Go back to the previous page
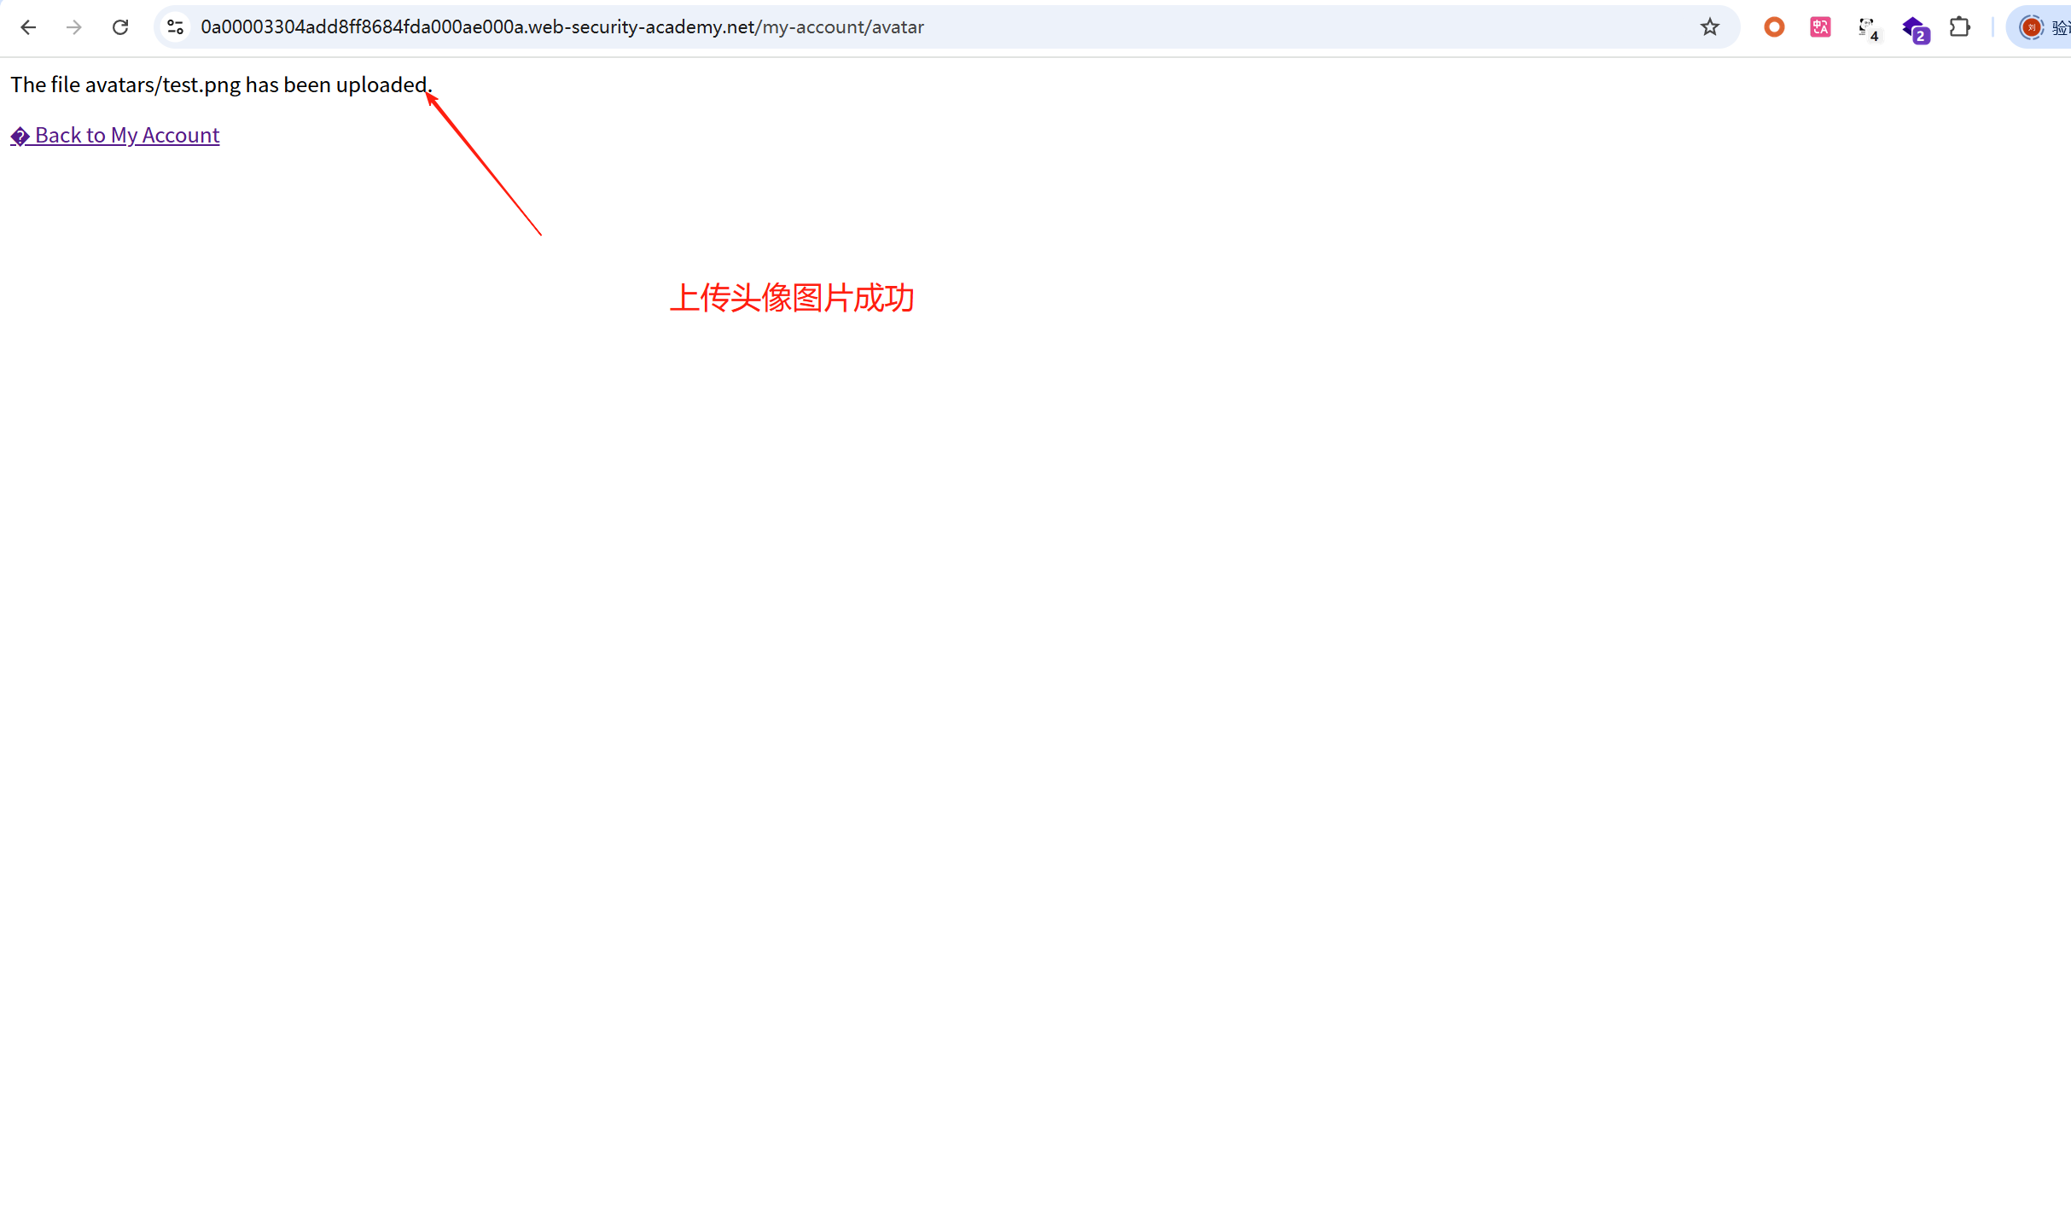 click(28, 27)
